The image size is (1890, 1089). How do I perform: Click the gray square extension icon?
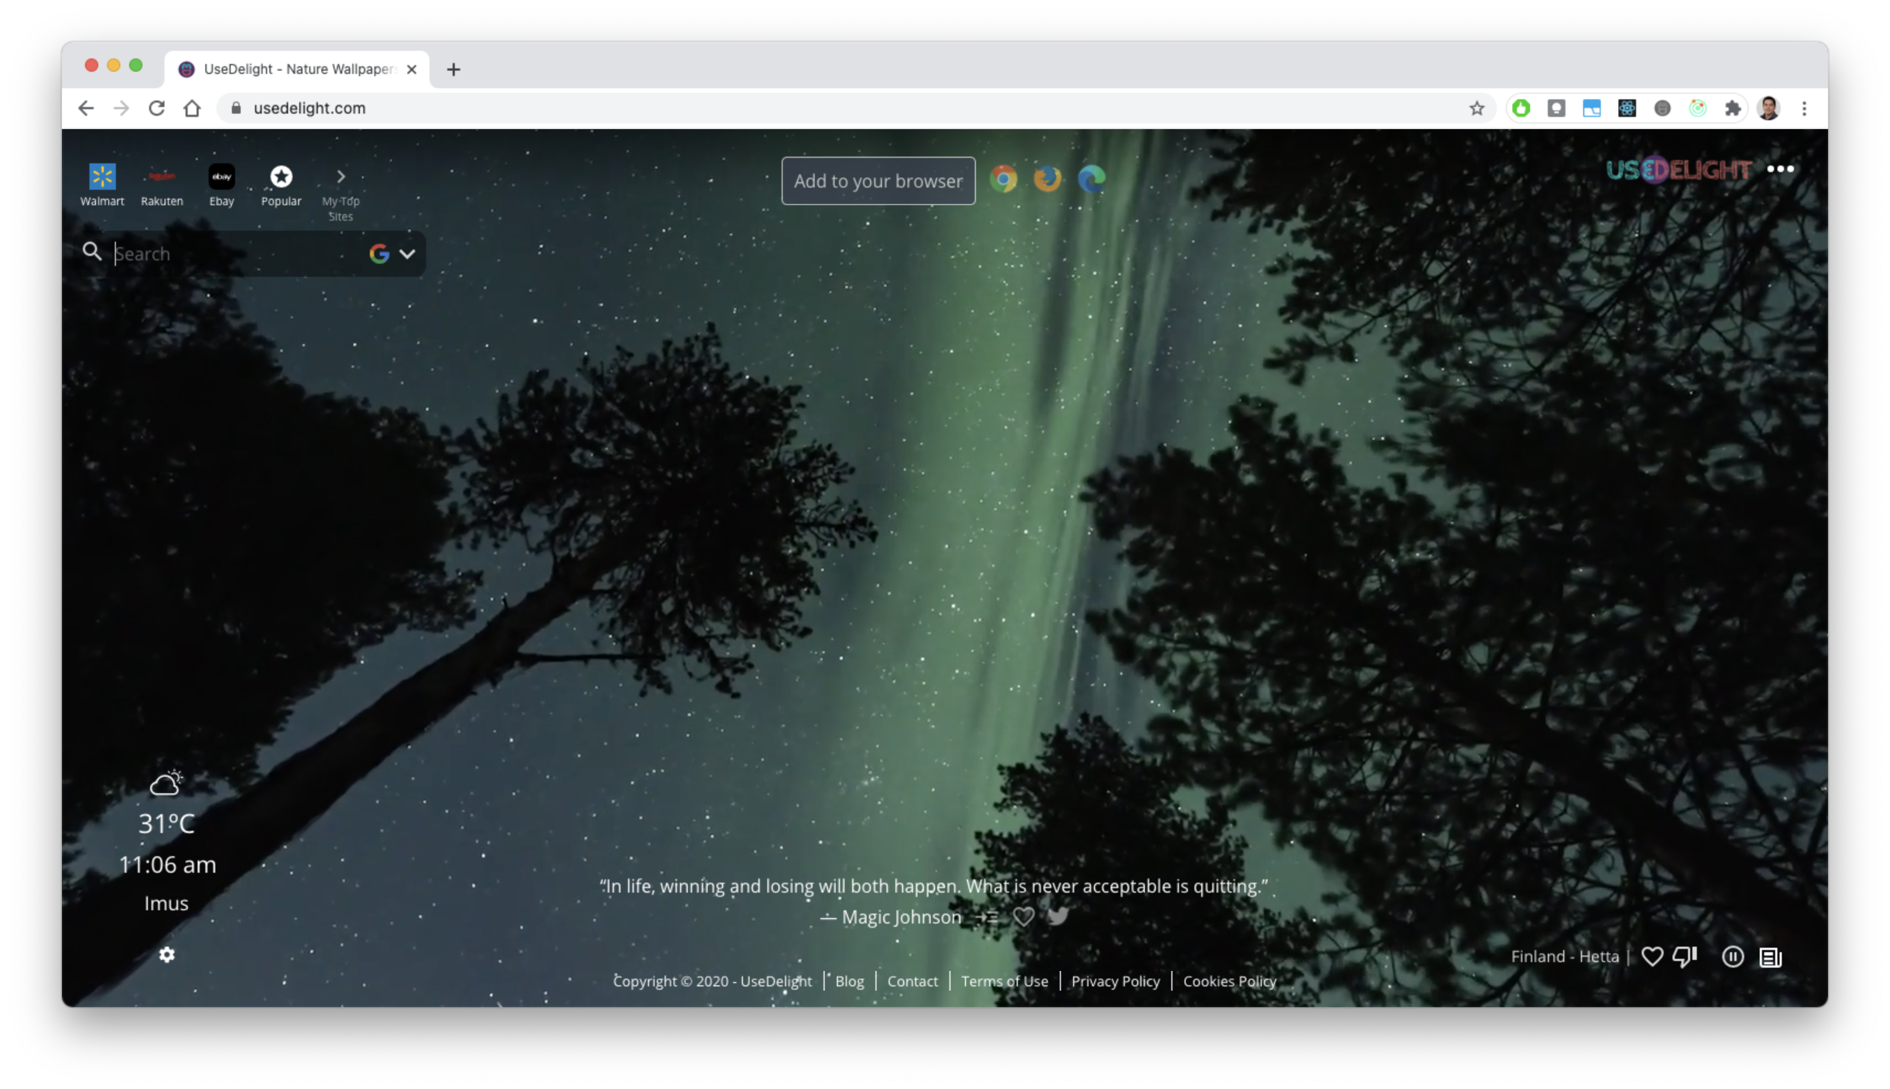(1555, 109)
